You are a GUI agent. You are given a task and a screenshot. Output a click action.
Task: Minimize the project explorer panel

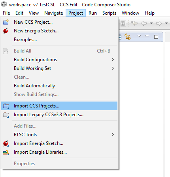pos(147,36)
